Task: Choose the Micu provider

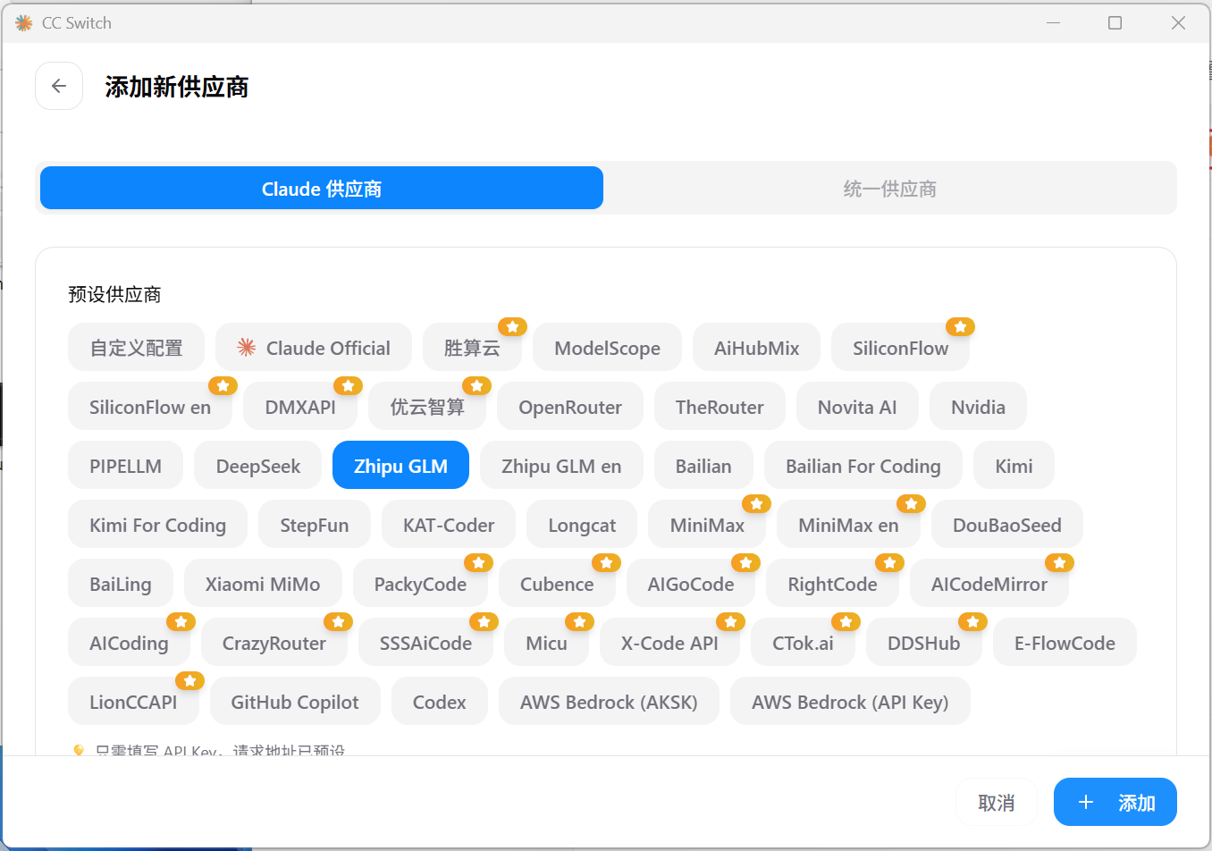Action: [x=546, y=642]
